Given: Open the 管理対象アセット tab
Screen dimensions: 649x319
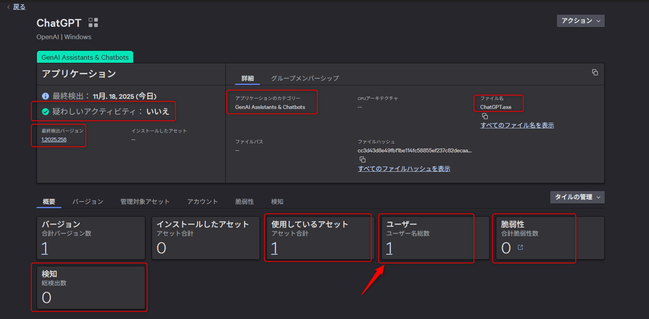Looking at the screenshot, I should [x=145, y=202].
